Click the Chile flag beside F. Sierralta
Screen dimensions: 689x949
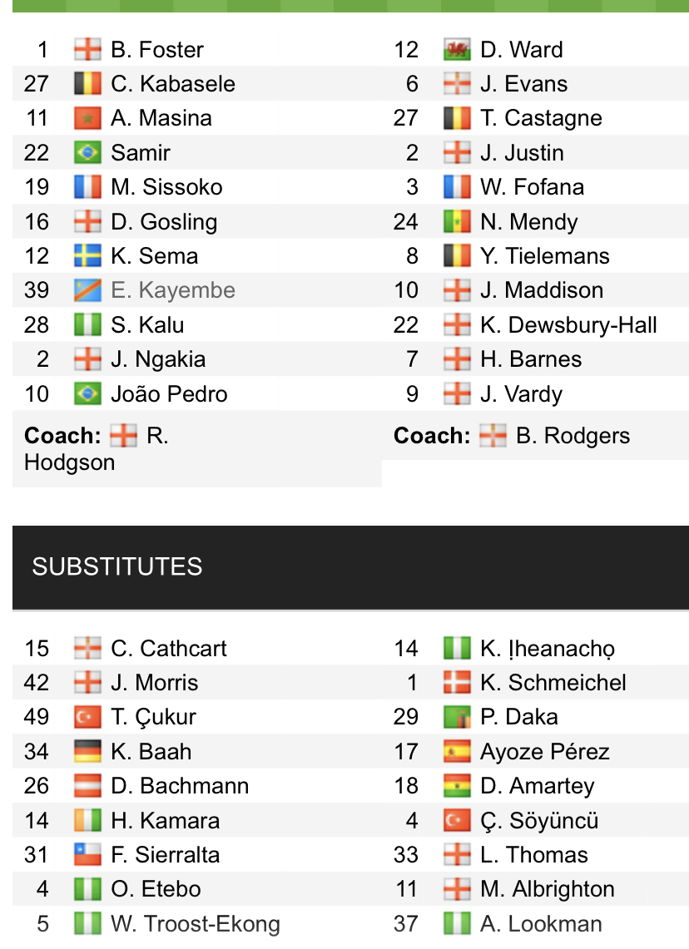[87, 854]
